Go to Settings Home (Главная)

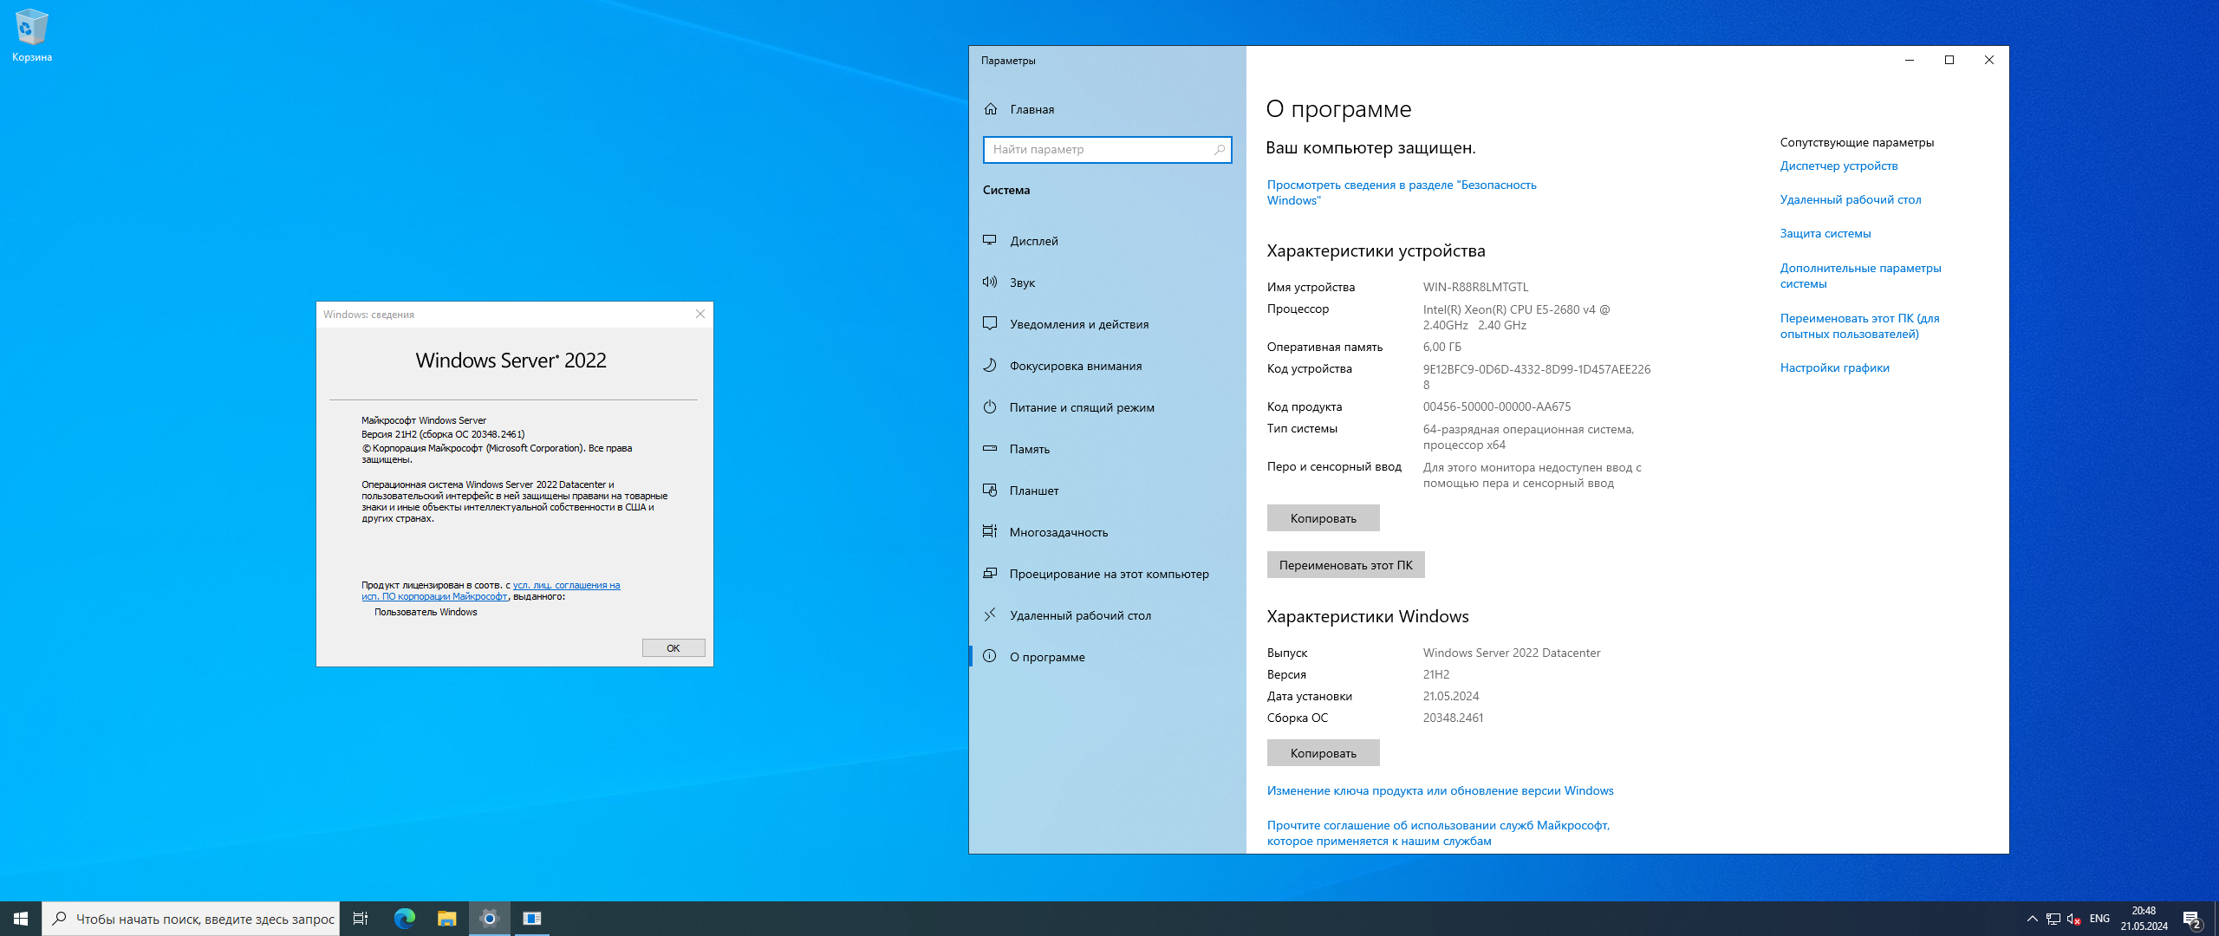1031,109
